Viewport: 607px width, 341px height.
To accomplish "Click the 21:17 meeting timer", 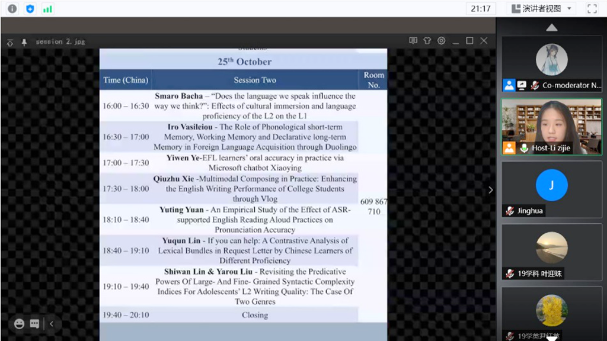I will tap(480, 8).
